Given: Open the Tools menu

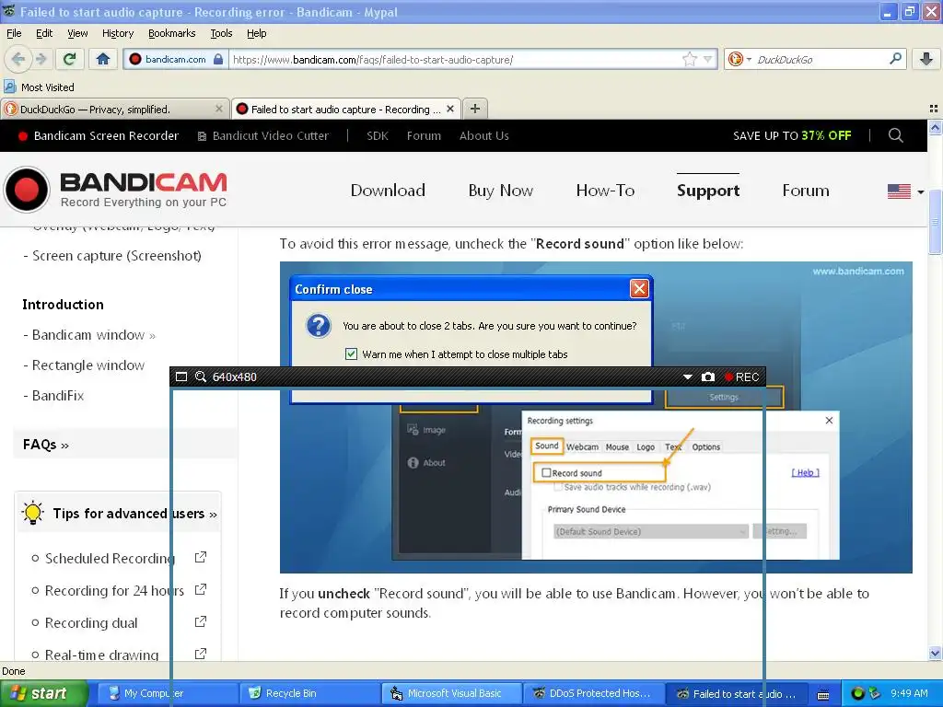Looking at the screenshot, I should (x=221, y=33).
